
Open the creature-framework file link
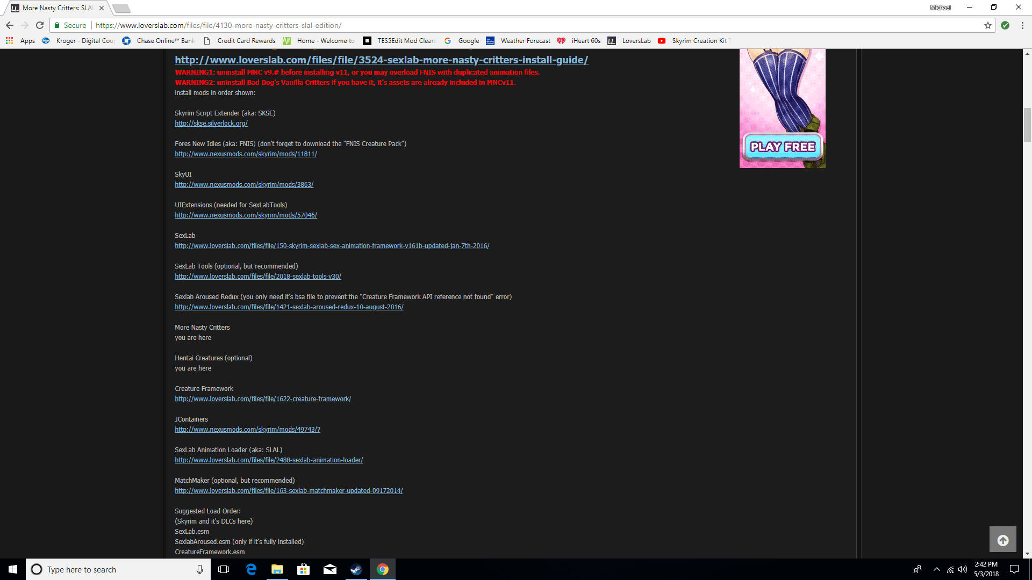[262, 399]
